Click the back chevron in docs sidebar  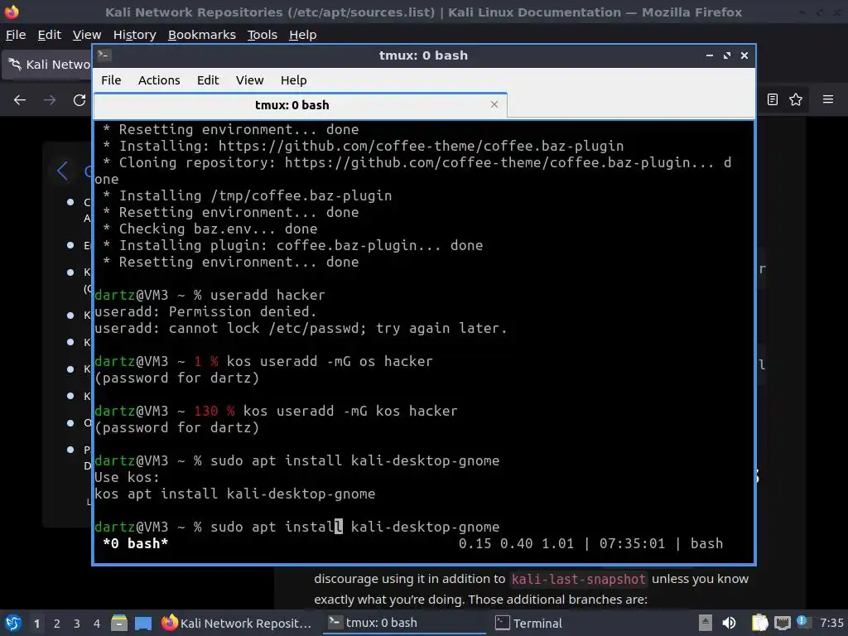click(62, 171)
